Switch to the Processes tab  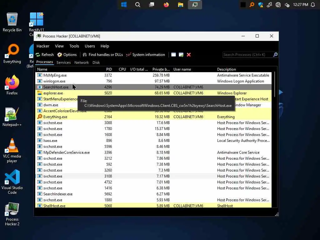(x=44, y=62)
